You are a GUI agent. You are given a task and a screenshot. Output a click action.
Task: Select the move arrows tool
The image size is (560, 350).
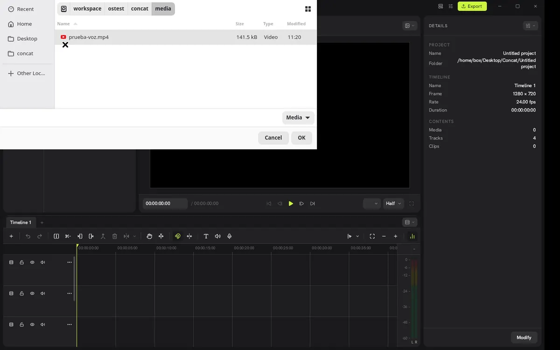pyautogui.click(x=161, y=236)
